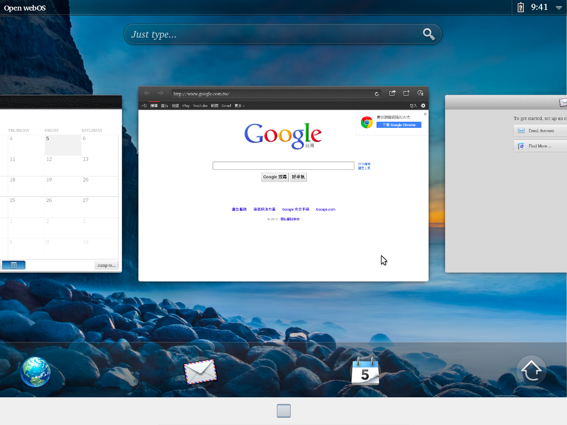Open the Open webOS app menu
Image resolution: width=567 pixels, height=425 pixels.
click(x=25, y=8)
